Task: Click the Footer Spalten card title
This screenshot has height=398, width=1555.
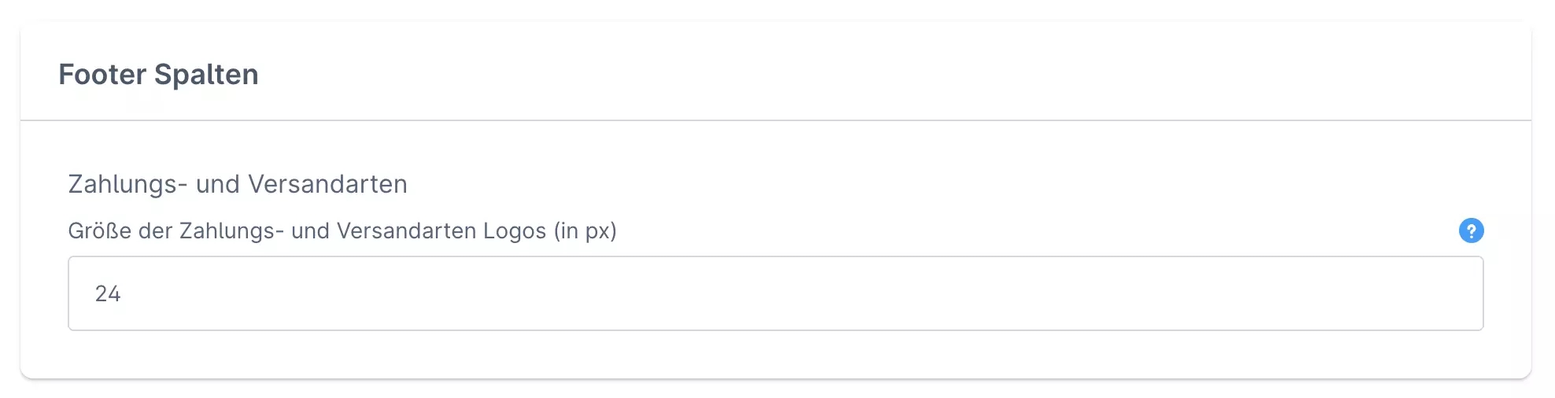Action: (158, 75)
